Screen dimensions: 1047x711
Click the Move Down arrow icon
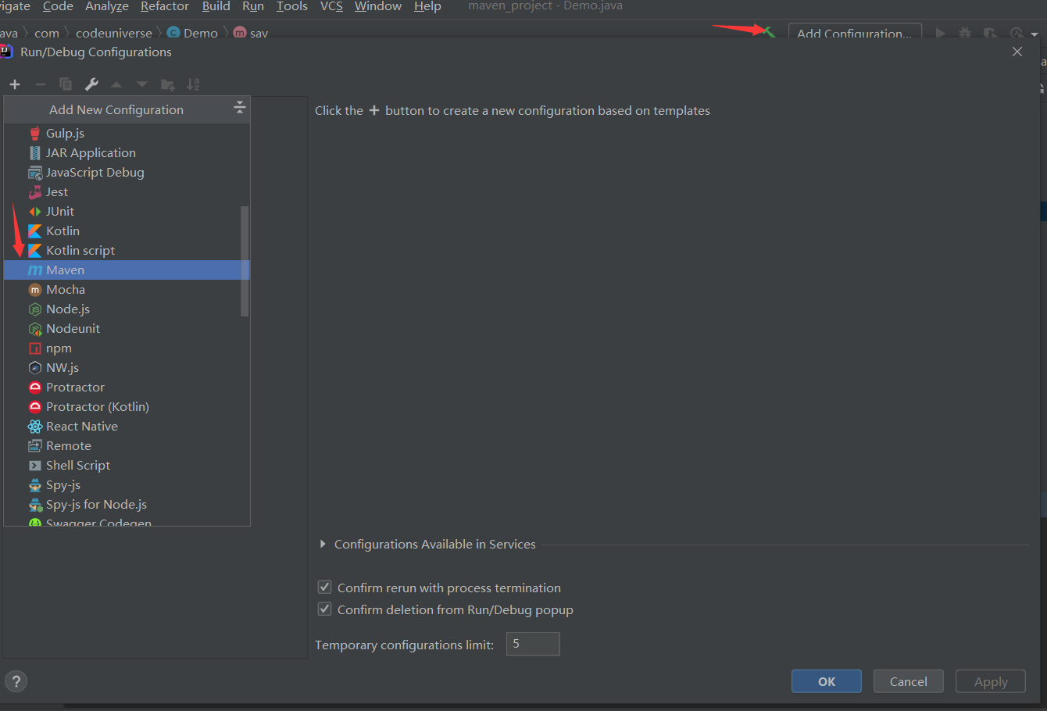coord(141,84)
